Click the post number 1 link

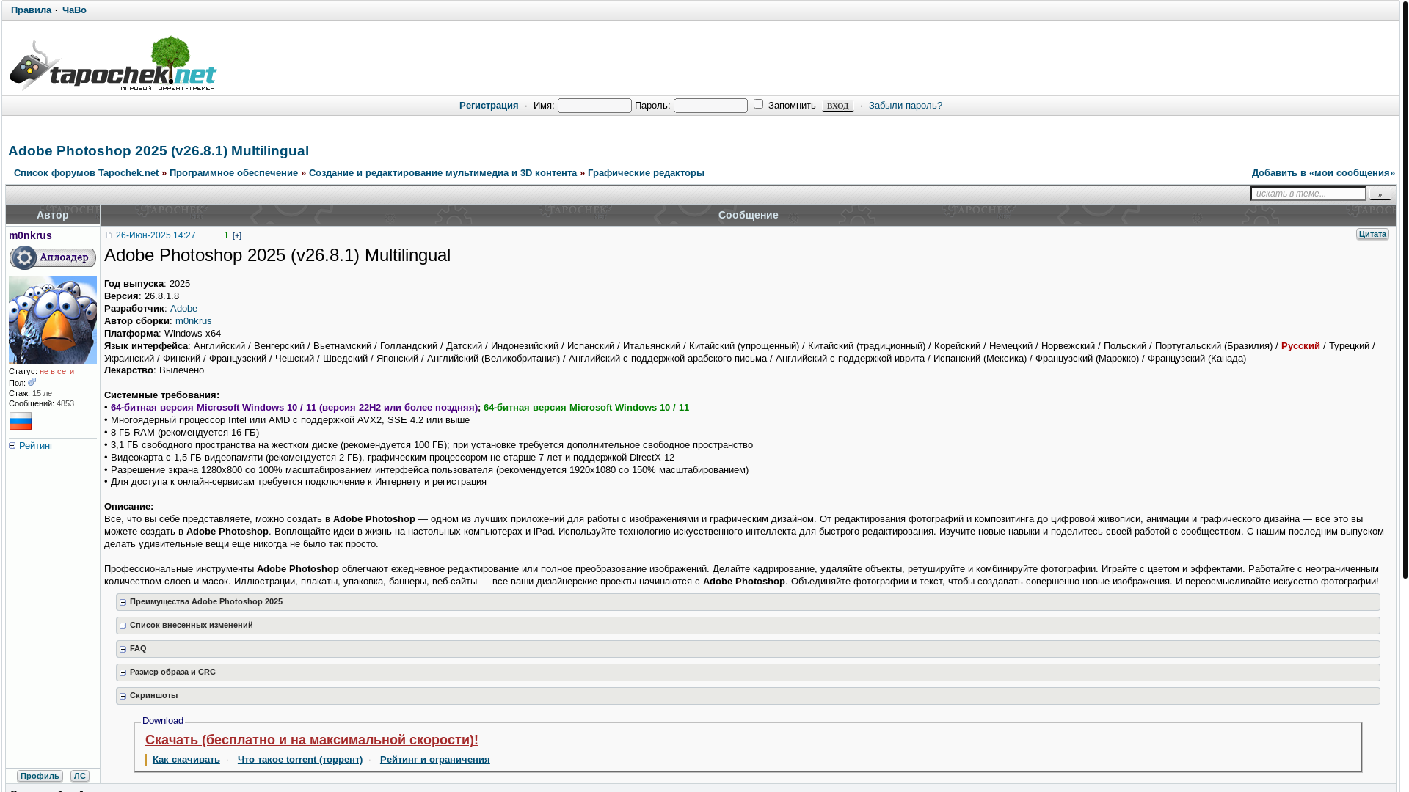coord(226,236)
